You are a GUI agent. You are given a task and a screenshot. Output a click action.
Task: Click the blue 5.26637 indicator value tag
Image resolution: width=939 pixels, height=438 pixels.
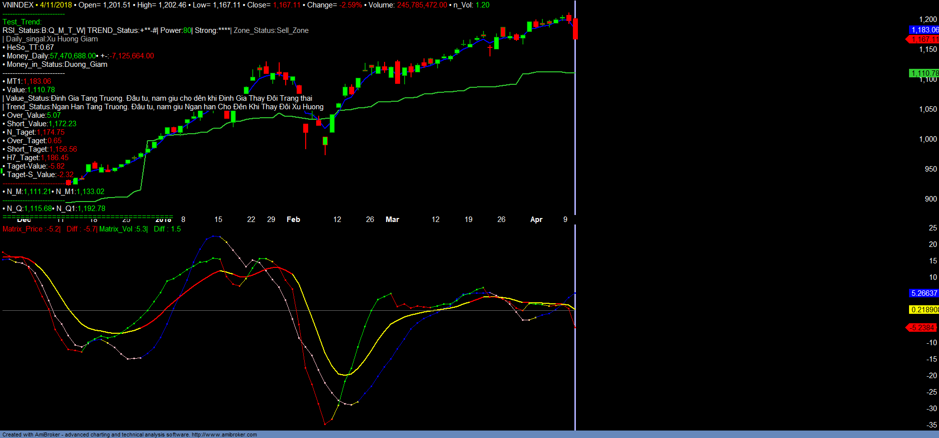point(924,293)
